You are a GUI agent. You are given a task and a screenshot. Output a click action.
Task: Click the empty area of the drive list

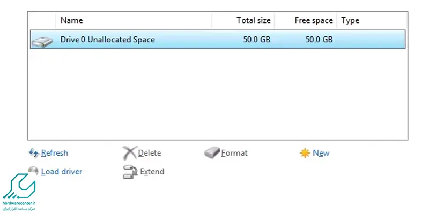[218, 94]
